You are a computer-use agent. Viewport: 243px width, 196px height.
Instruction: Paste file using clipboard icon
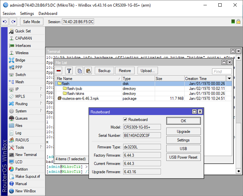[88, 71]
